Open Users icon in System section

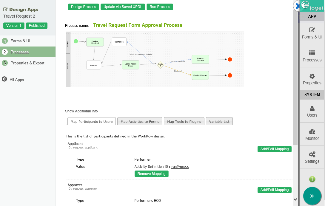[x=312, y=111]
